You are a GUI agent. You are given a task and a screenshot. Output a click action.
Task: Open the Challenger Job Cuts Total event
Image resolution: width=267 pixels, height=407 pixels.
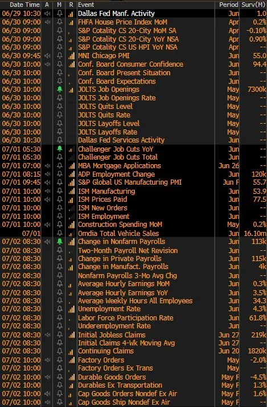click(x=118, y=157)
